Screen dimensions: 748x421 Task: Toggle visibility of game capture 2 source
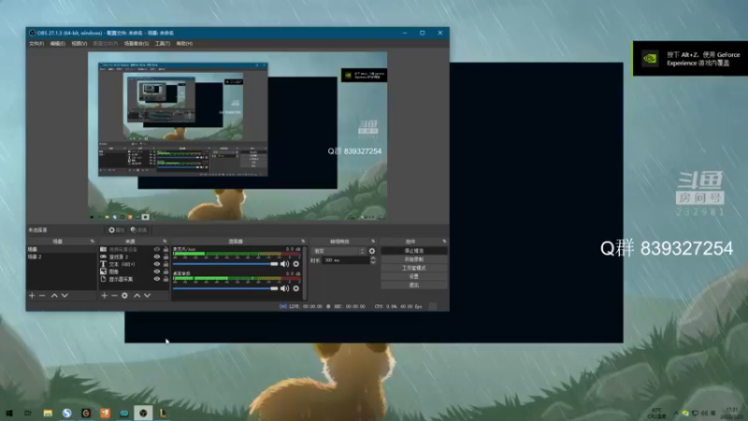pos(156,256)
